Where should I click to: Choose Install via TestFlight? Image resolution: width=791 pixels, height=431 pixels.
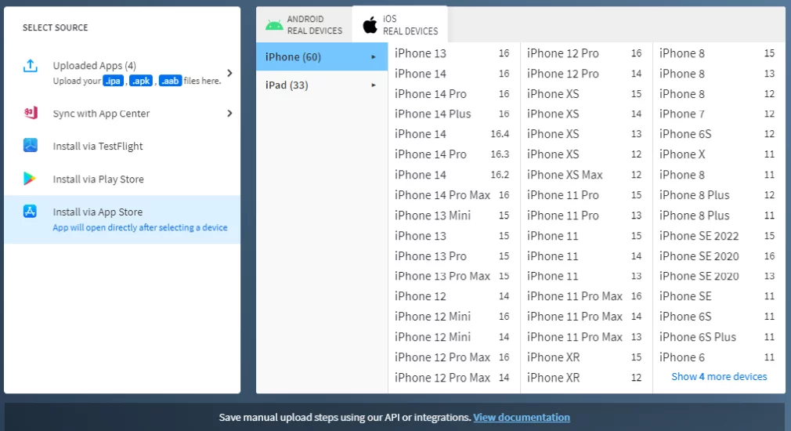click(x=122, y=146)
